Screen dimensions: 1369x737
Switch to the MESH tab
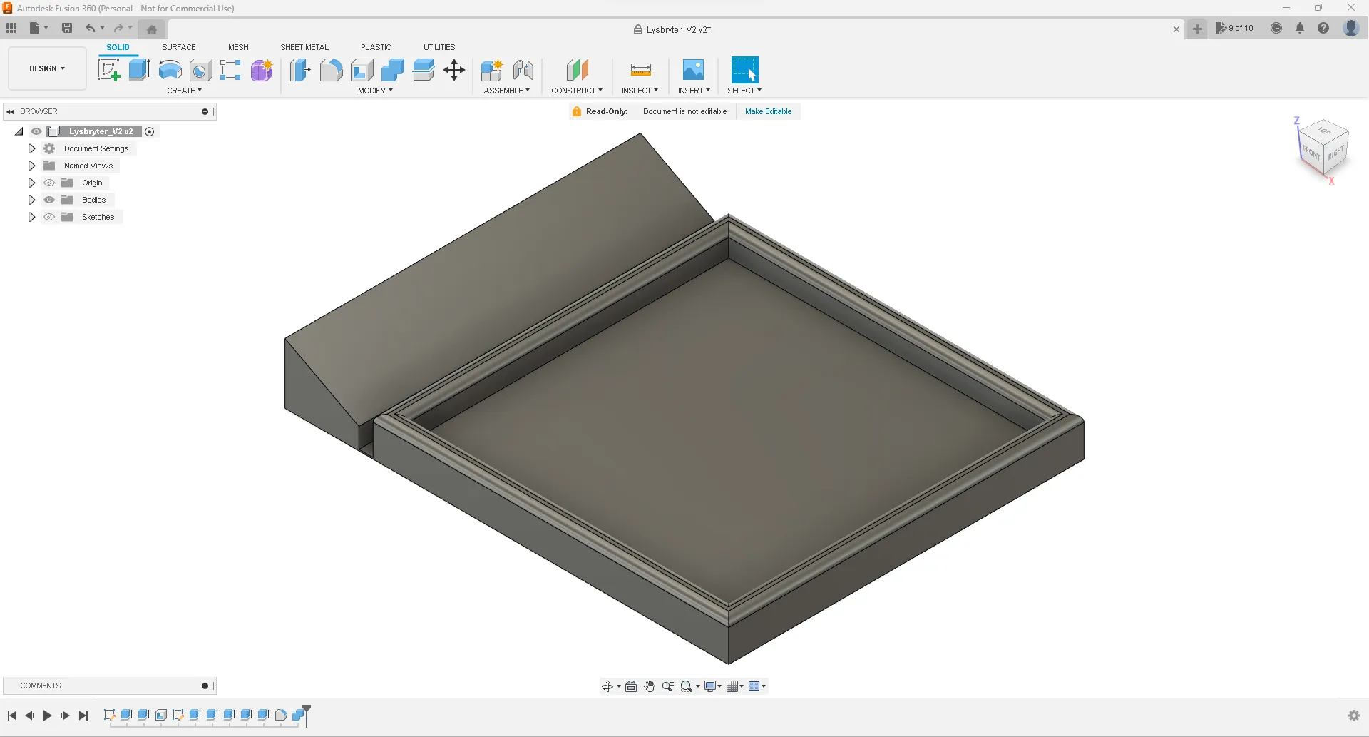click(x=238, y=47)
